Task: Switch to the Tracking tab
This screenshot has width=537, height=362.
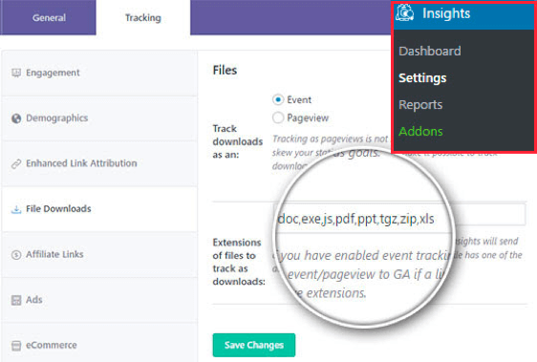Action: [x=143, y=17]
